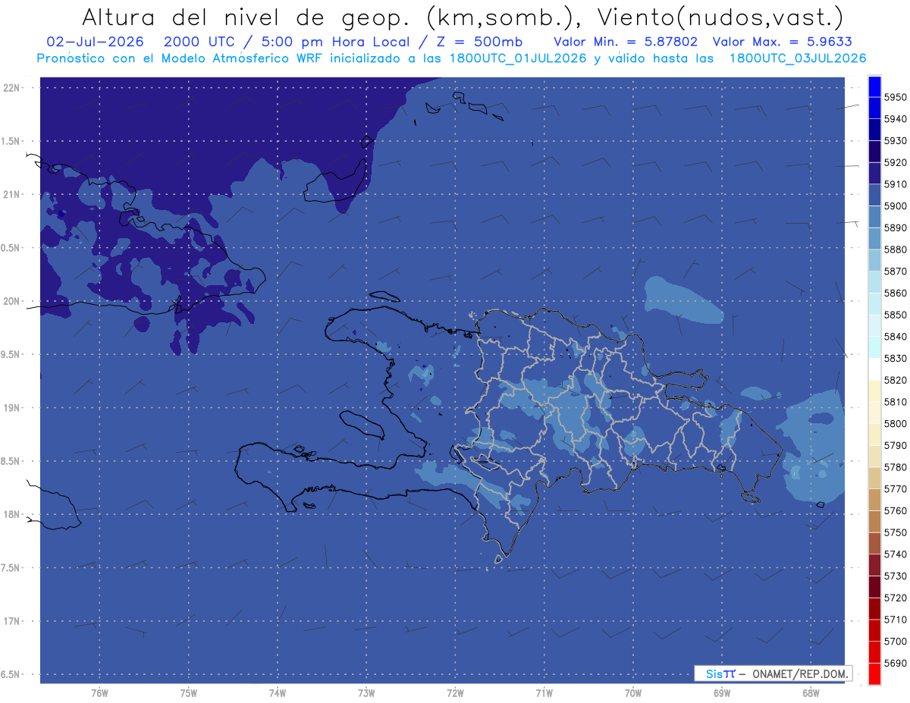This screenshot has width=910, height=703.
Task: Click the '75W' longitude axis label
Action: coord(189,693)
